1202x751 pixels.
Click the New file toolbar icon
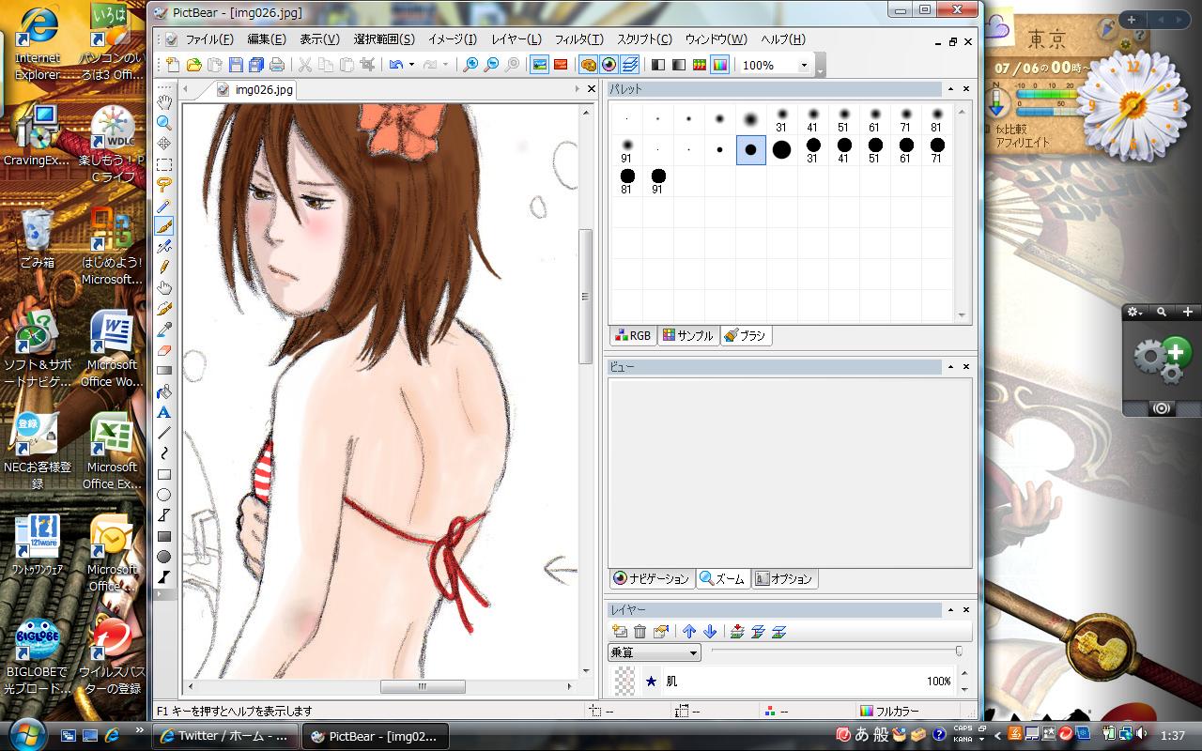point(173,65)
